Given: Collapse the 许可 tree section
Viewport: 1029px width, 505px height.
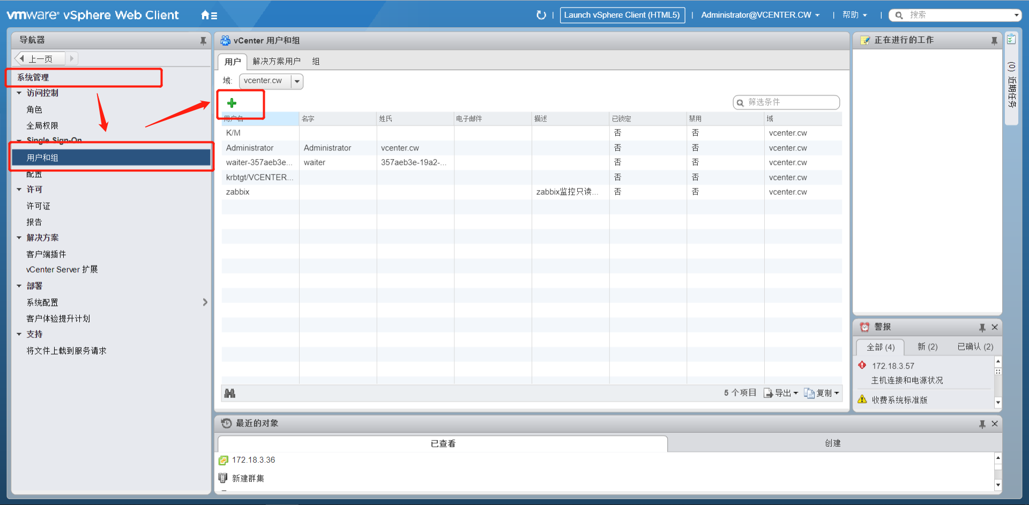Looking at the screenshot, I should point(19,190).
